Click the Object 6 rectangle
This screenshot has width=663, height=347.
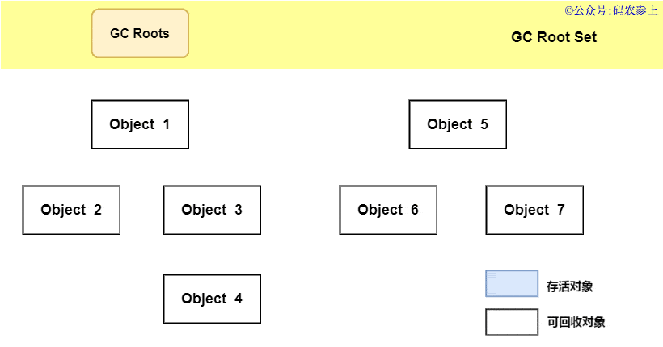tap(388, 210)
